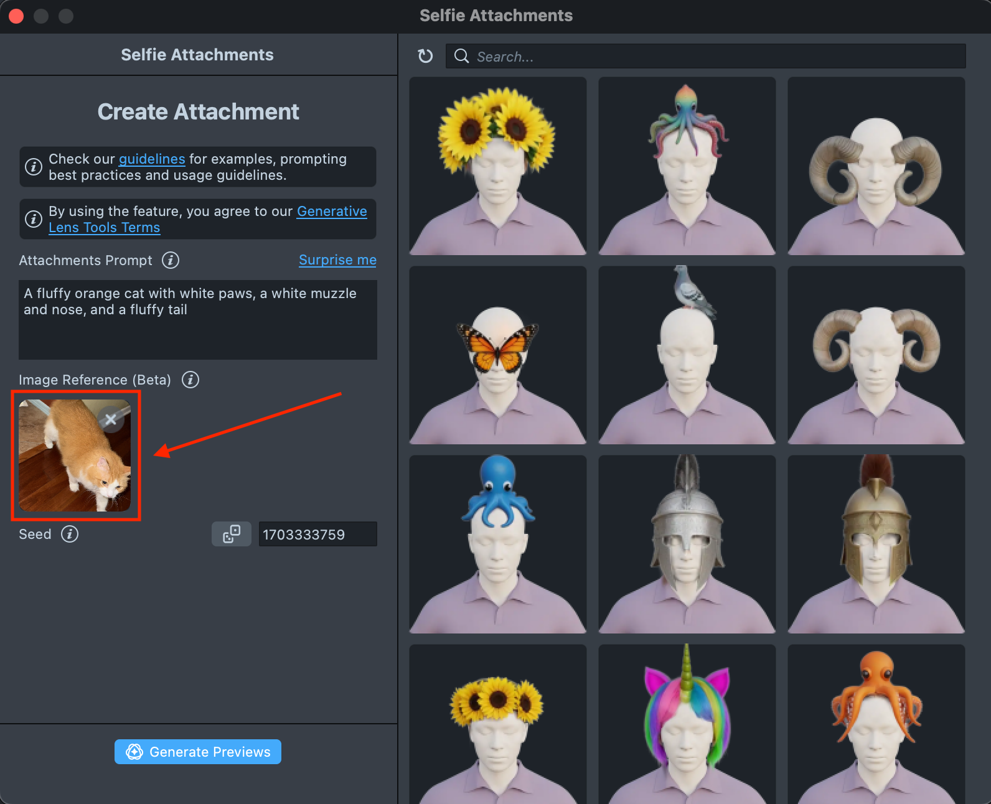The width and height of the screenshot is (991, 804).
Task: Select the pigeon on head thumbnail
Action: 687,355
